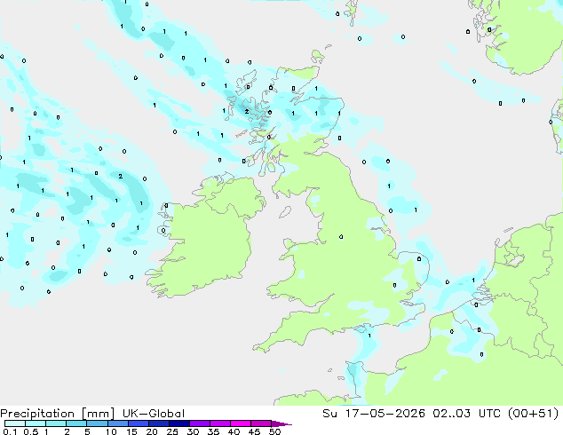This screenshot has width=563, height=435.
Task: Click the 30–35 mm purple legend swatch
Action: 199,423
